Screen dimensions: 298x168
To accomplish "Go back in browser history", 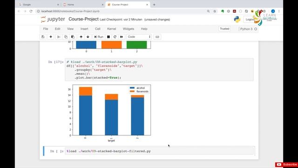I will pyautogui.click(x=19, y=11).
